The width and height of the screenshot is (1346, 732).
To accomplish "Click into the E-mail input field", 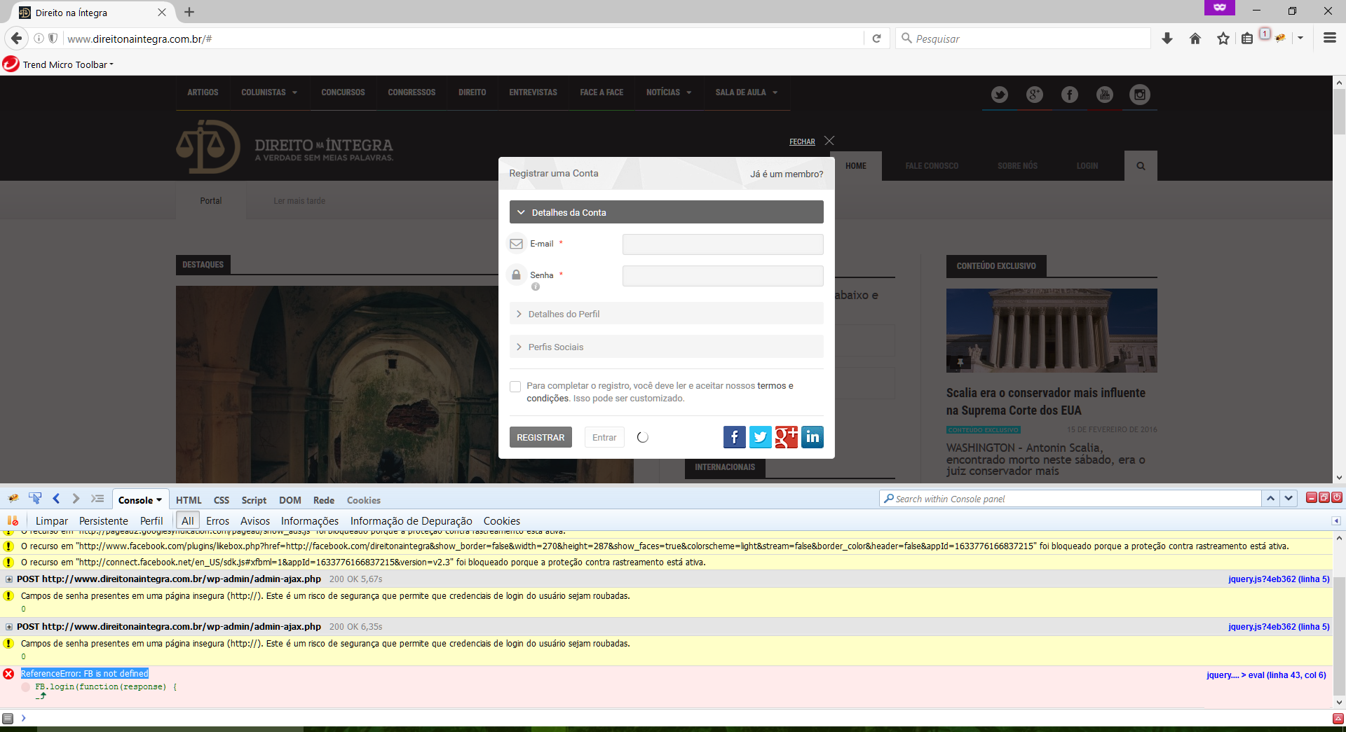I will click(x=723, y=244).
